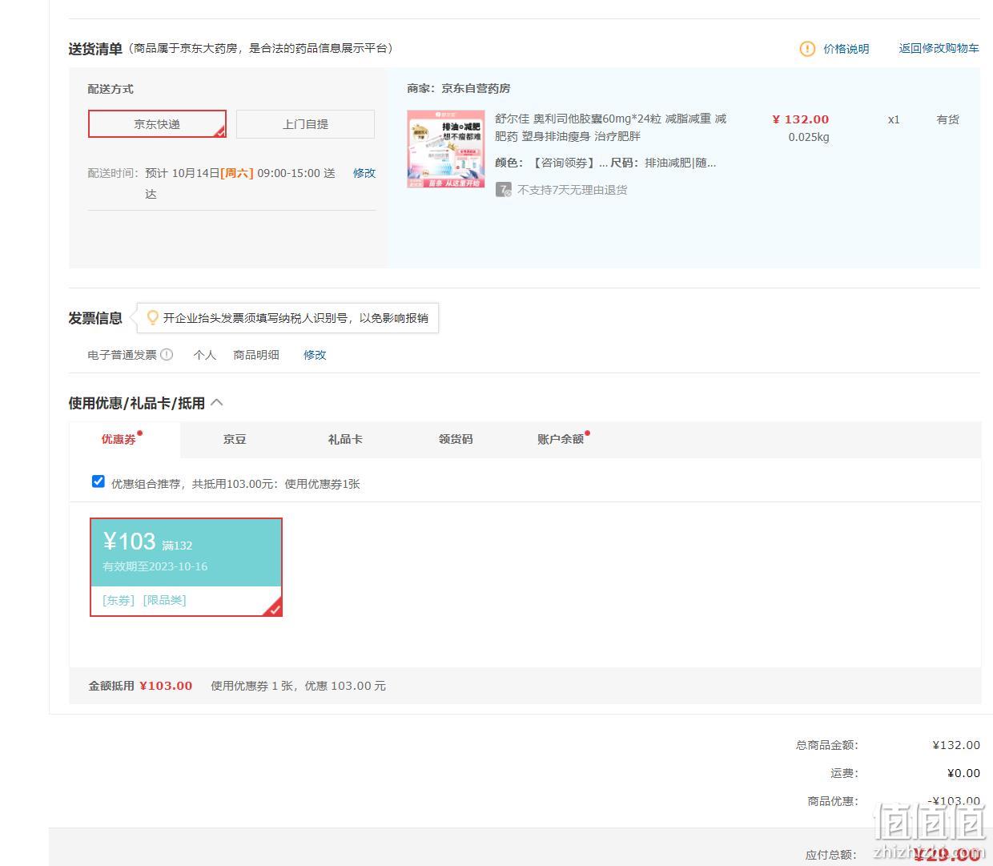Viewport: 993px width, 866px height.
Task: Click the orange price explanation warning icon
Action: click(807, 49)
